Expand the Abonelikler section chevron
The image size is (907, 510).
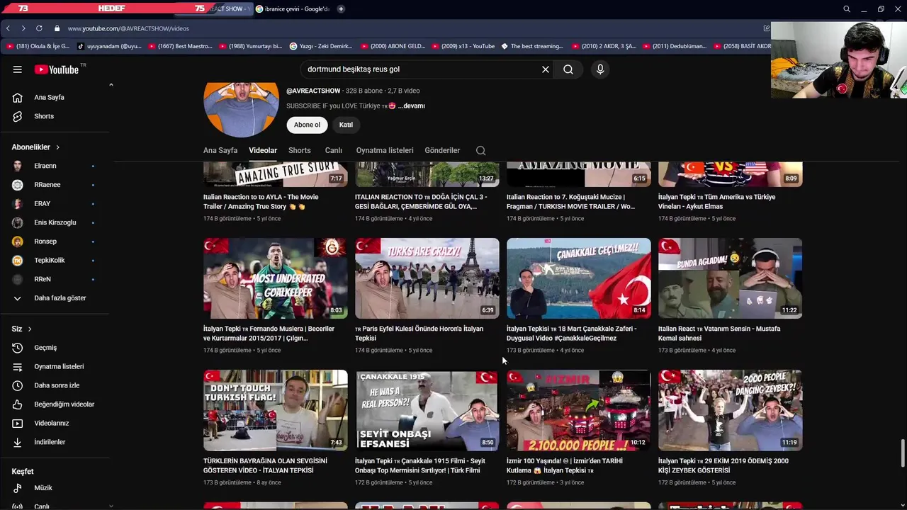click(x=57, y=147)
